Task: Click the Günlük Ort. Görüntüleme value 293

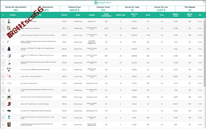Action: pyautogui.click(x=16, y=10)
